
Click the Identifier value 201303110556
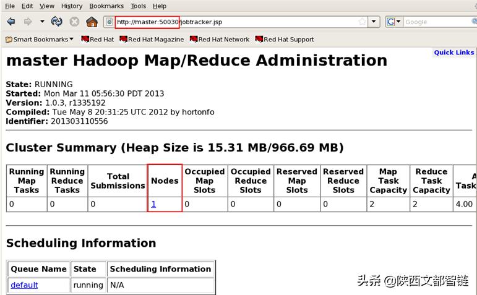click(x=79, y=121)
